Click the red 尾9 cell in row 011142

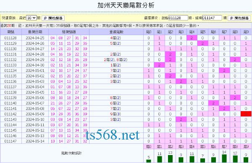(x=246, y=114)
